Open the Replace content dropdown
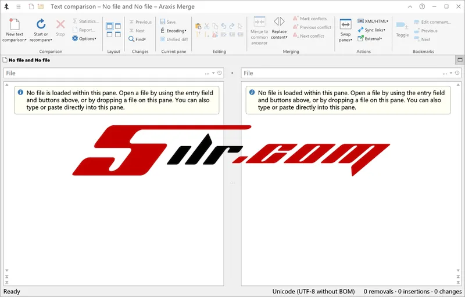The height and width of the screenshot is (297, 465). point(279,28)
